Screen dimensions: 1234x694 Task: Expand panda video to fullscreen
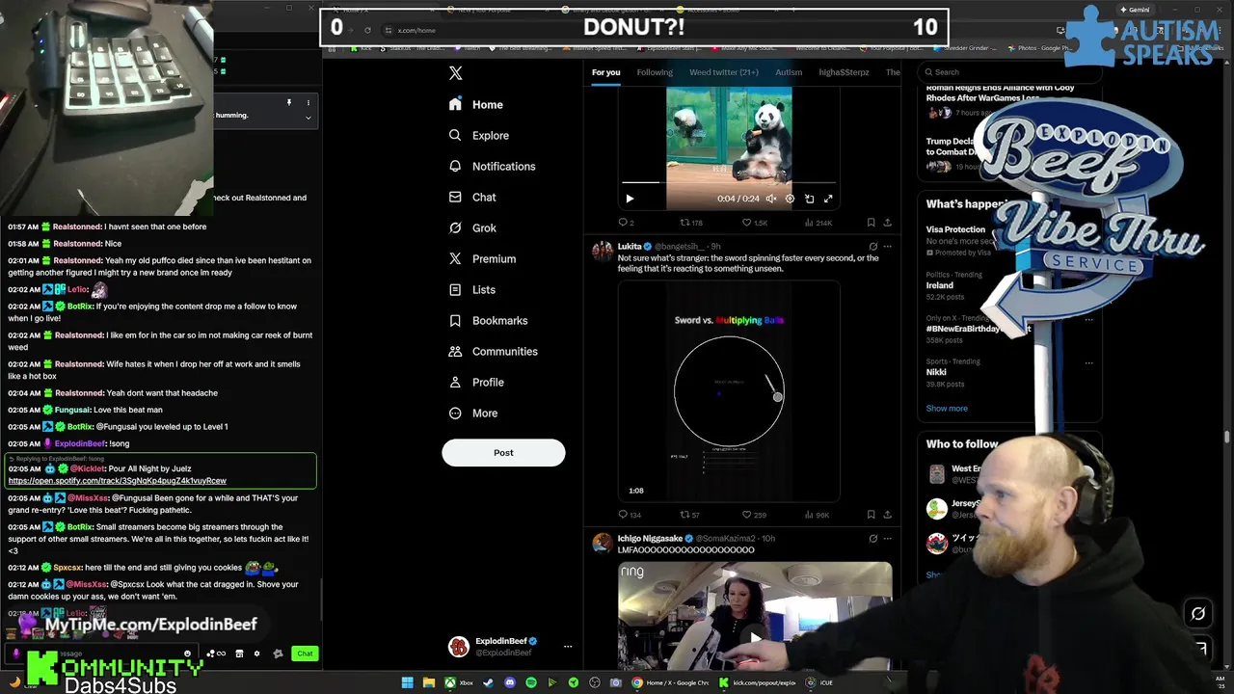coord(827,199)
